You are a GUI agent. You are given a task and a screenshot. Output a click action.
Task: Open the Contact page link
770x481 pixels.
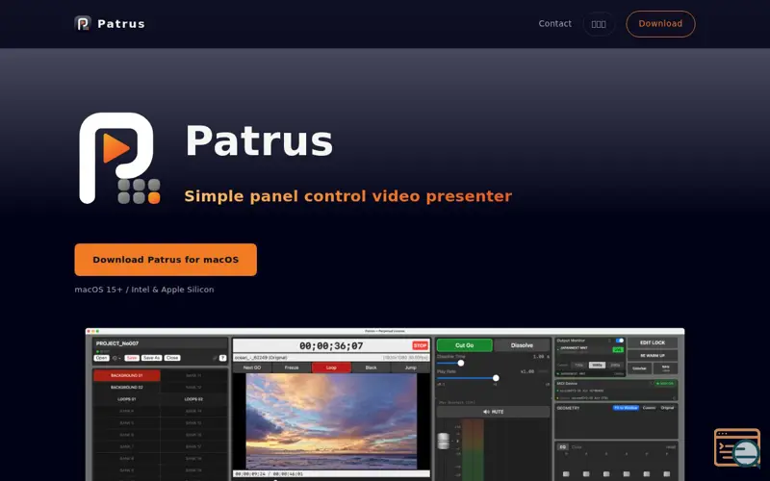pos(555,23)
